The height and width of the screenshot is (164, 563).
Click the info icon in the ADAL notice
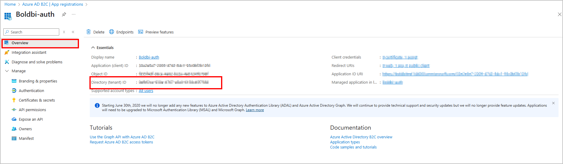point(97,105)
